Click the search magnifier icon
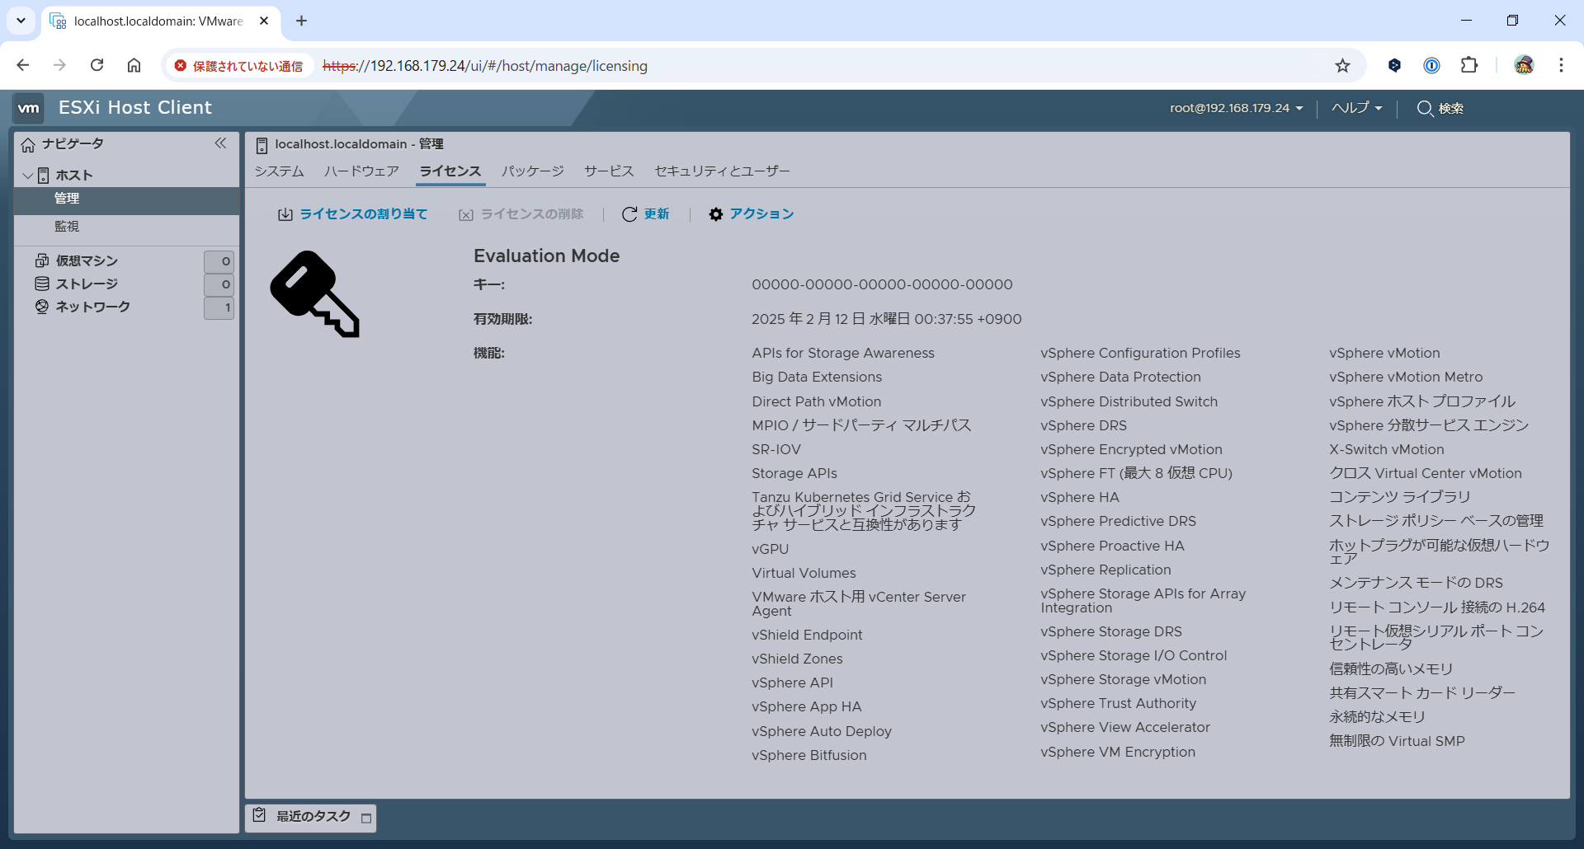The height and width of the screenshot is (849, 1584). [x=1425, y=108]
